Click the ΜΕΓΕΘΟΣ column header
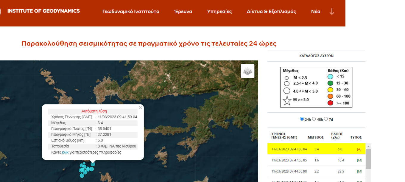 pos(316,137)
